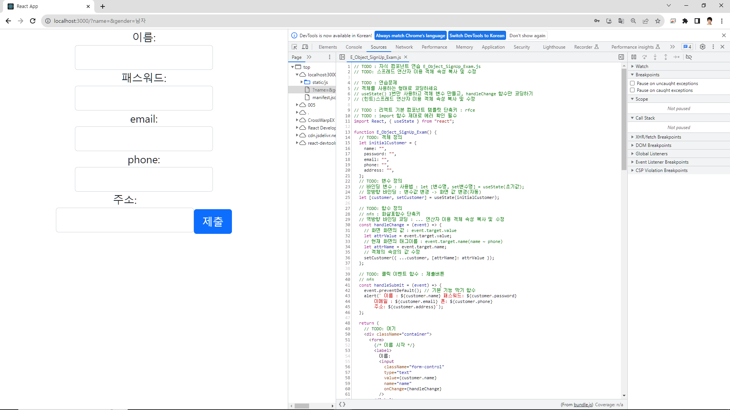Bookmark this page with star icon
Viewport: 730px width, 410px height.
coord(658,21)
